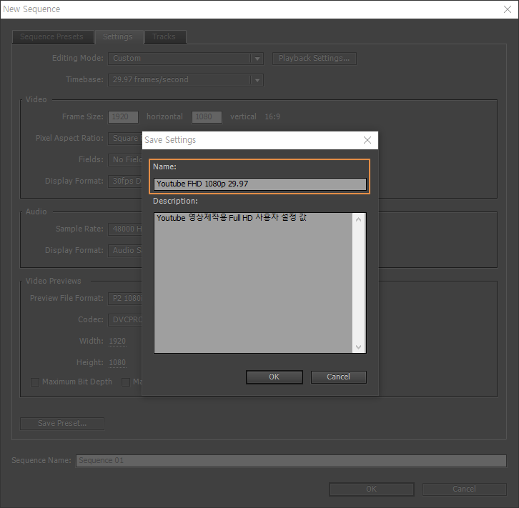
Task: Open the Tracks tab
Action: [x=164, y=36]
